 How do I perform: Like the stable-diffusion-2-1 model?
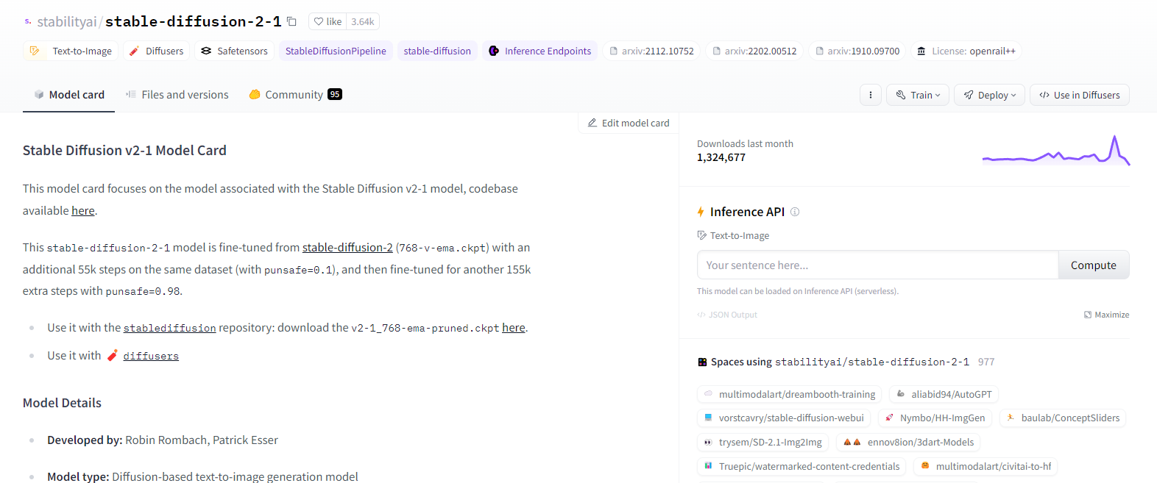pyautogui.click(x=328, y=21)
